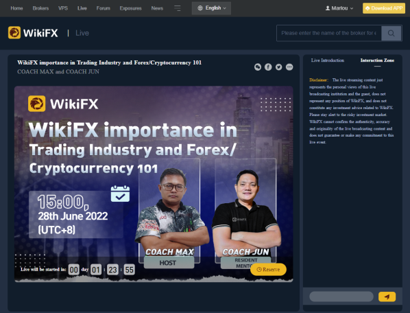
Task: Open the Home page in top navigation
Action: tap(16, 8)
